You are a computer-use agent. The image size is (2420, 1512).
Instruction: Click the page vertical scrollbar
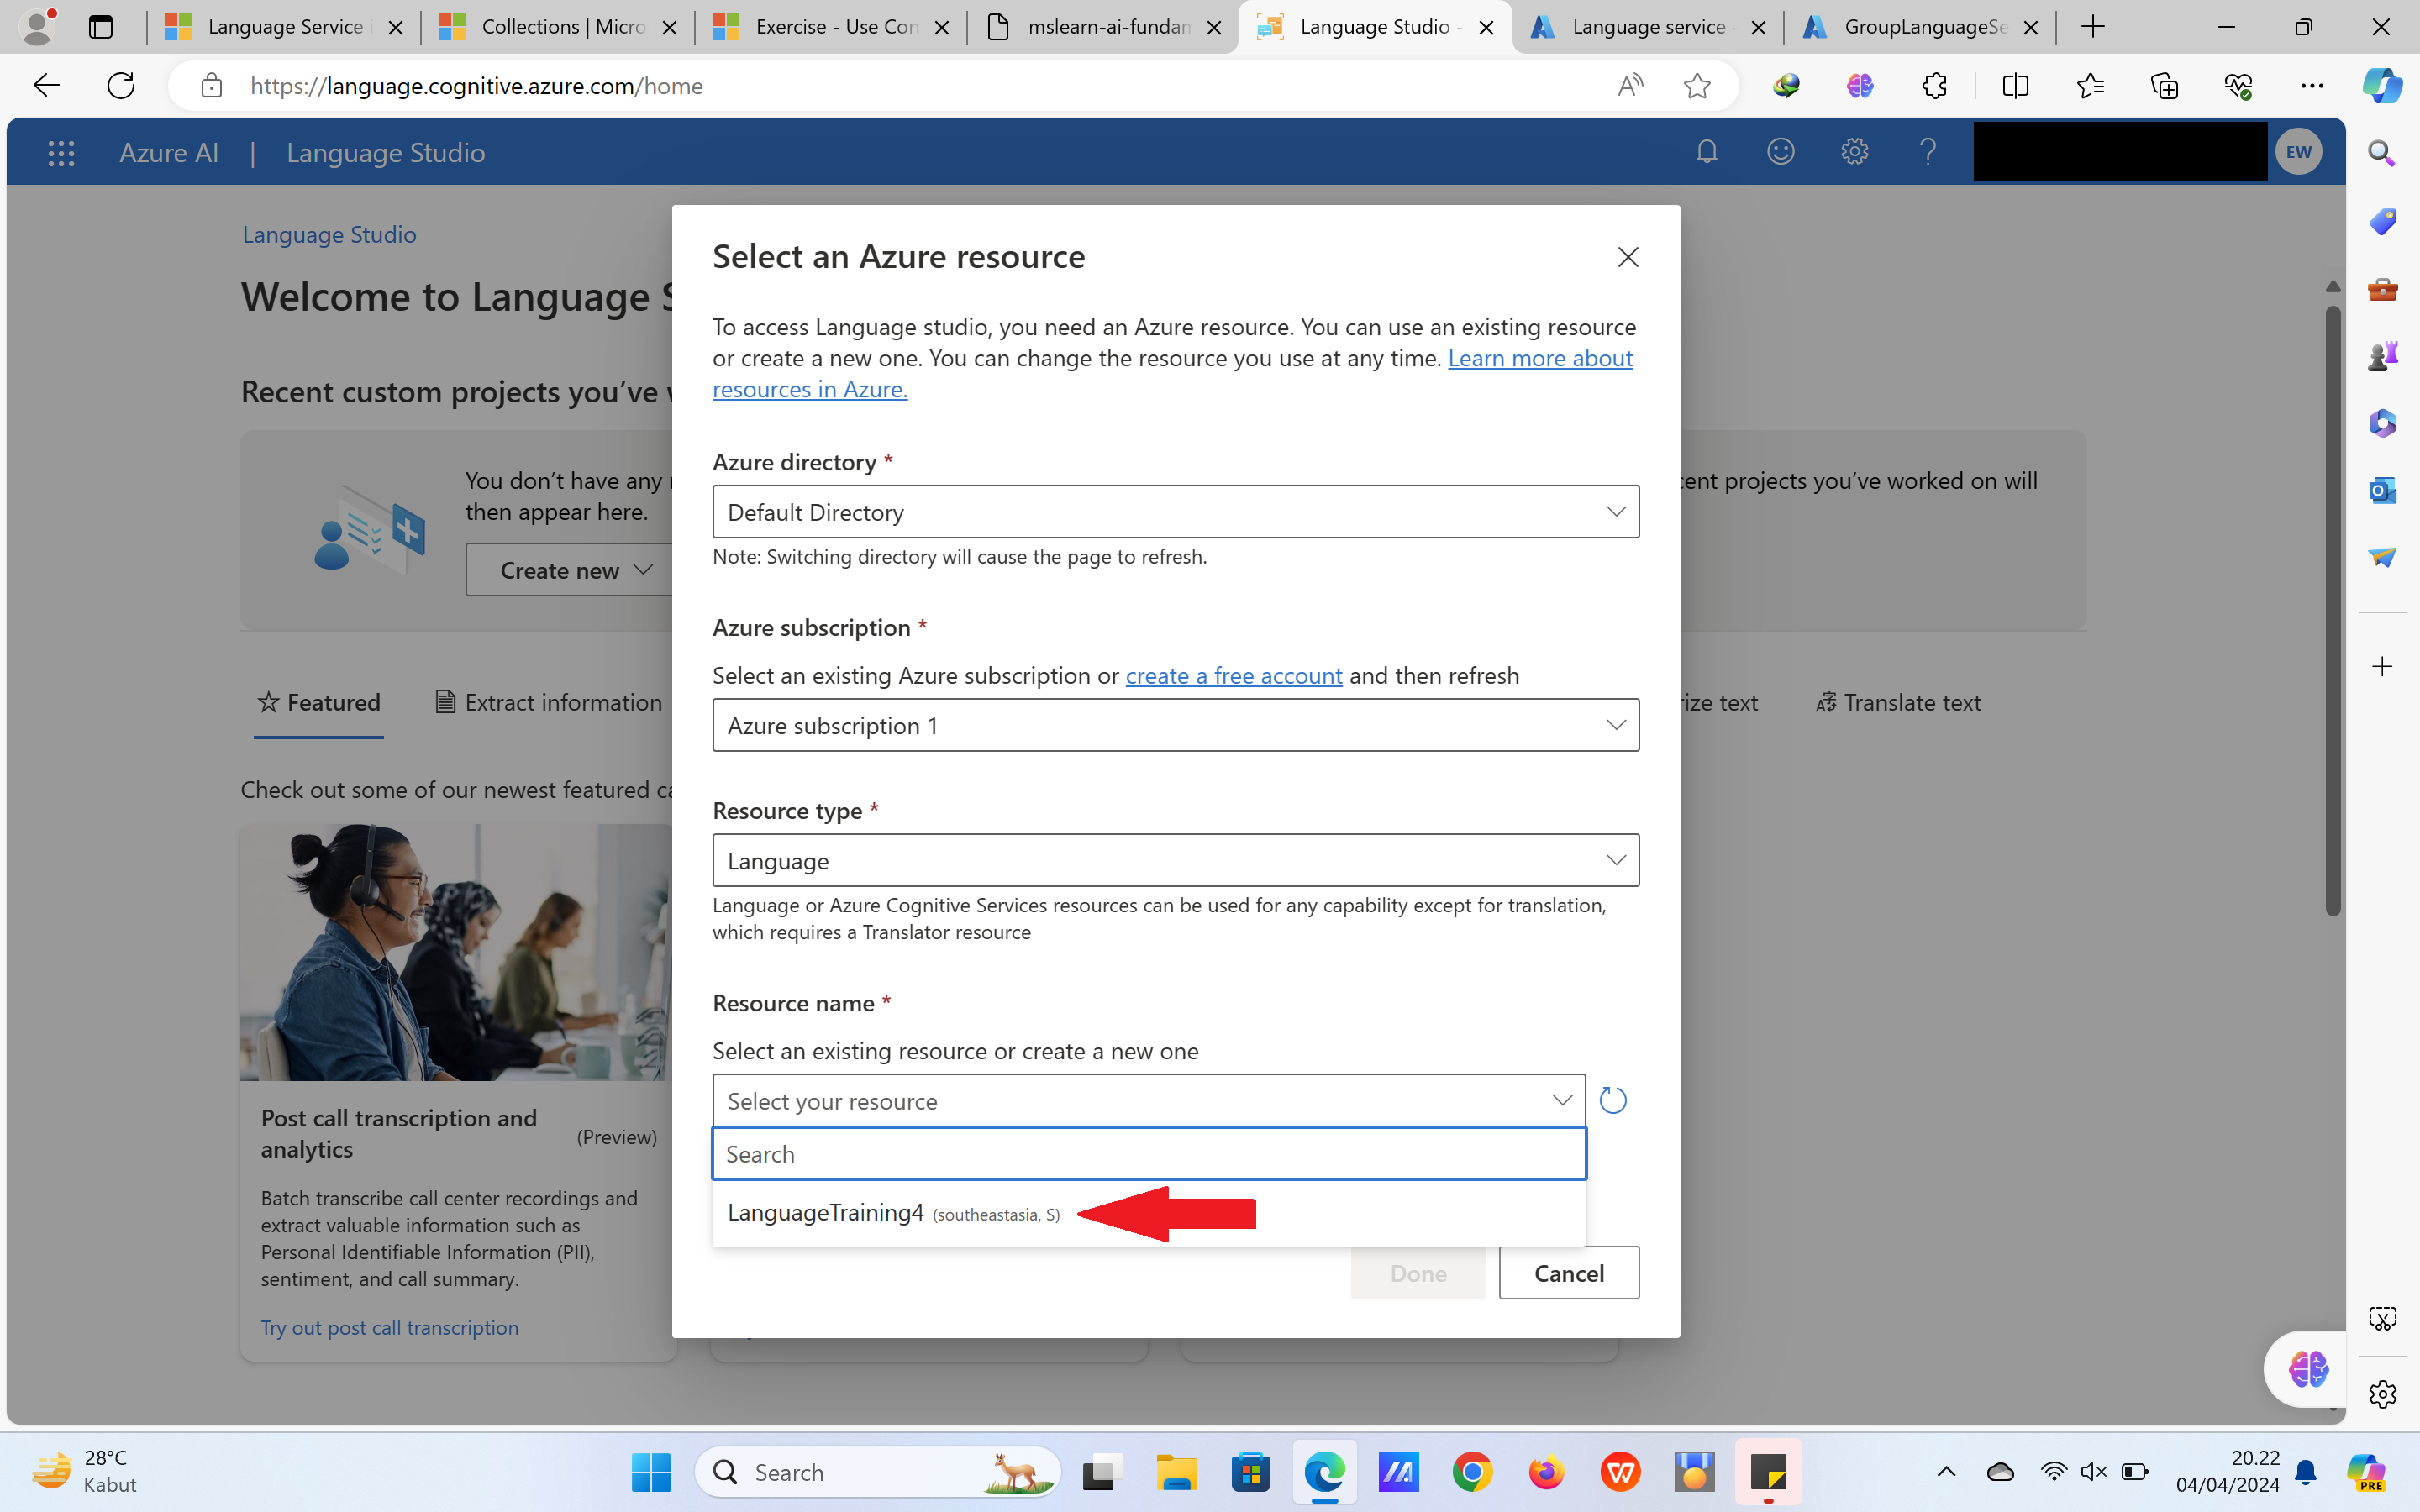[x=2332, y=610]
